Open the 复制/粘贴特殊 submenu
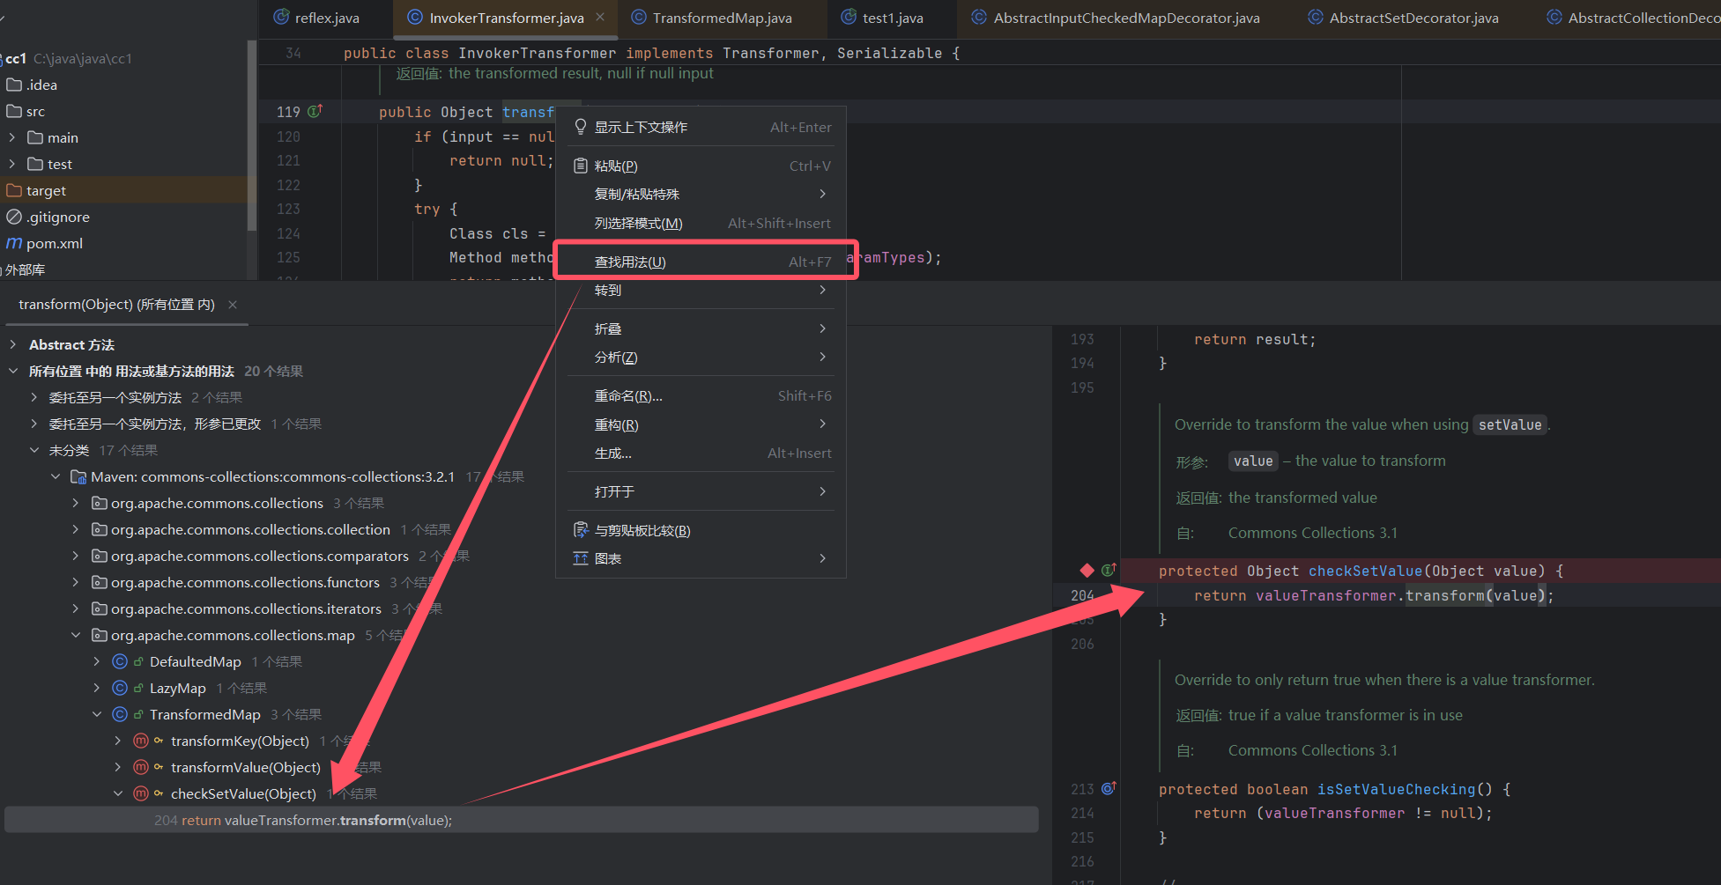Viewport: 1721px width, 885px height. pos(701,194)
